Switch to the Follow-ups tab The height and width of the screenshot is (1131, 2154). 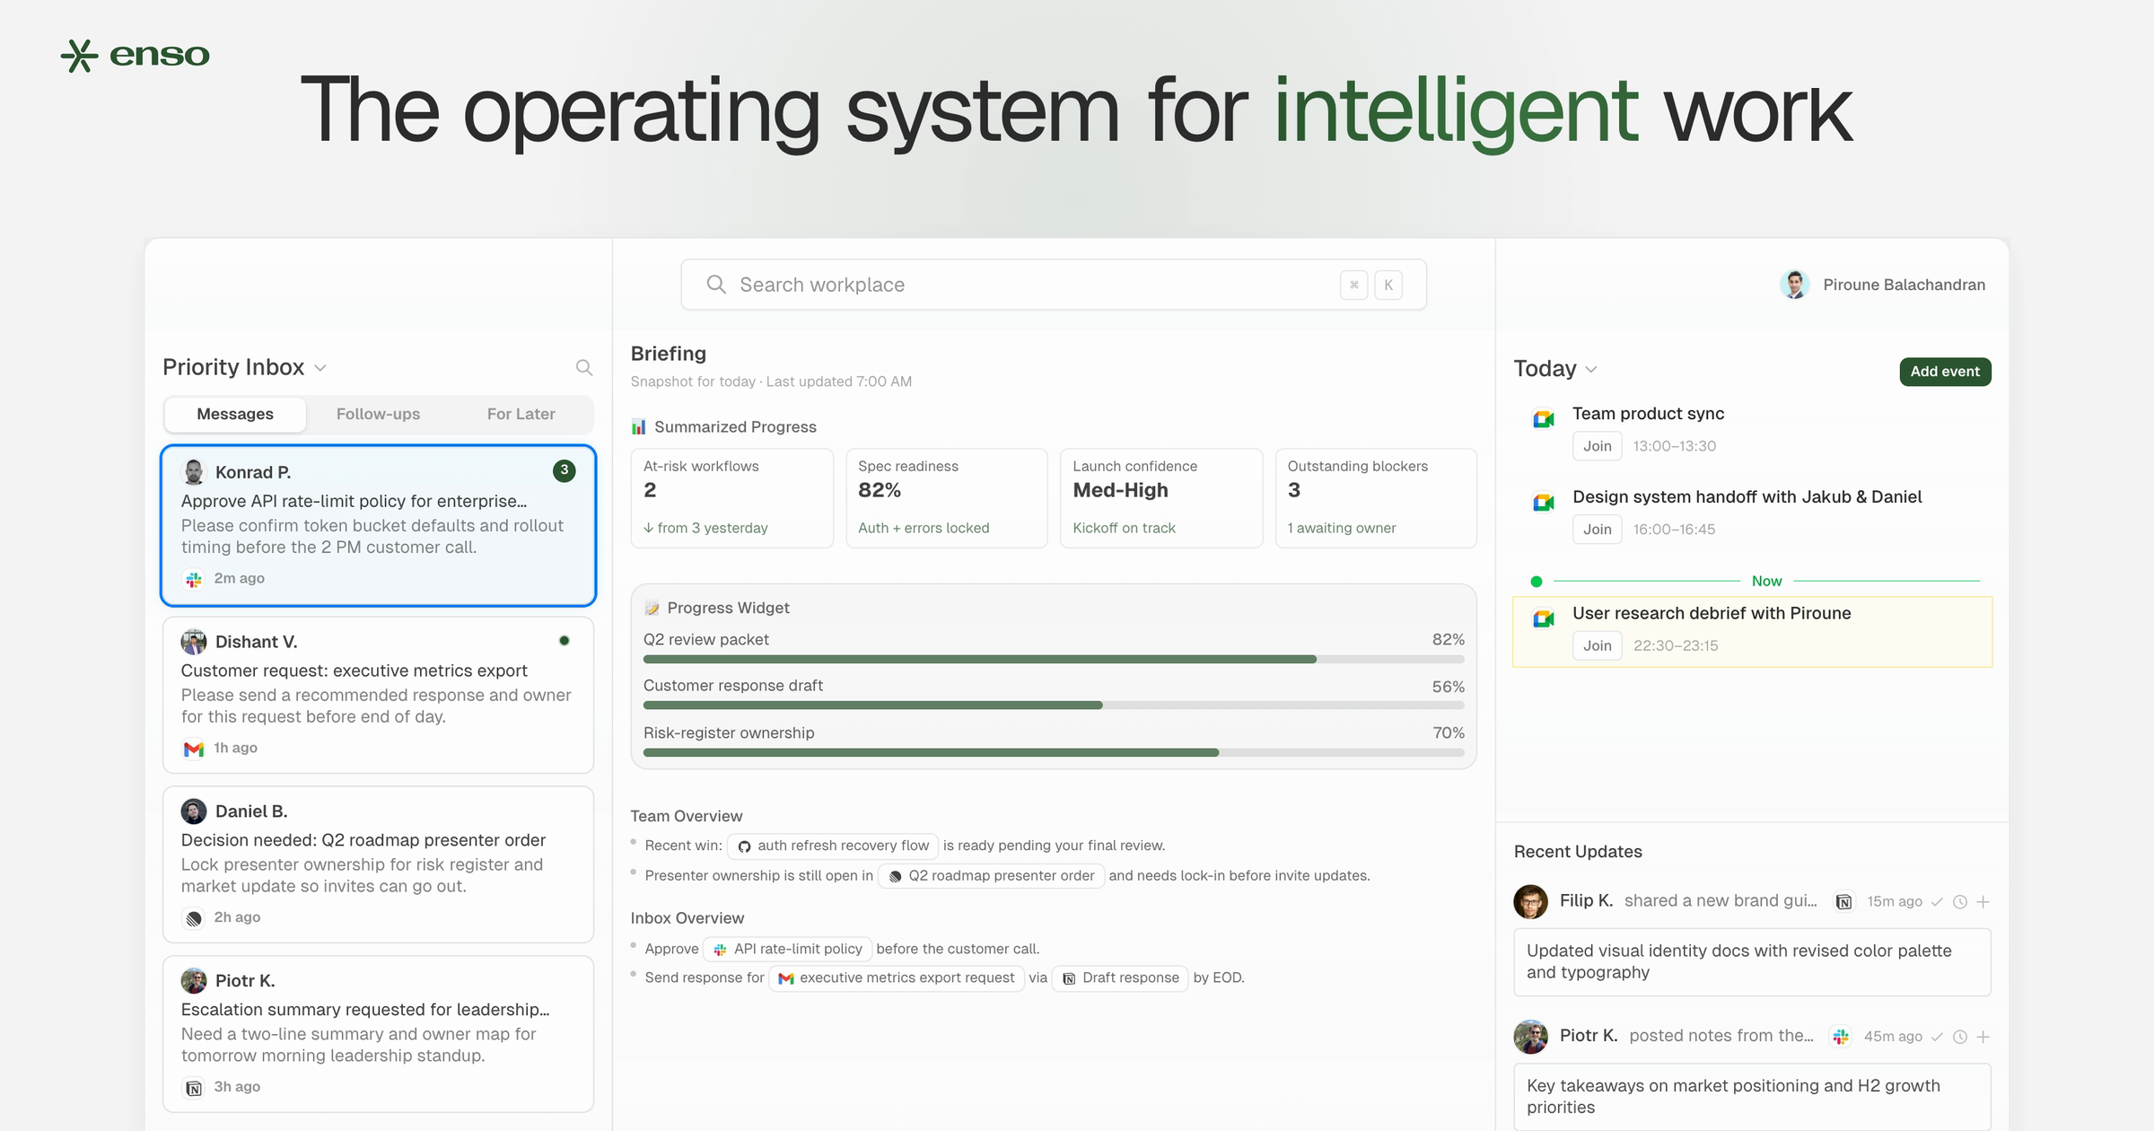click(x=378, y=414)
